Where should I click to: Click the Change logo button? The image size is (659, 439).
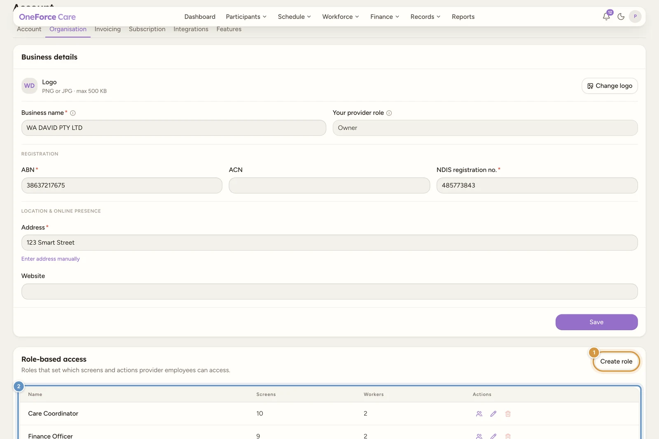(x=610, y=86)
